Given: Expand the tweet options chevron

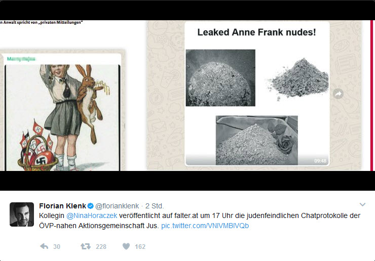Looking at the screenshot, I should [362, 204].
